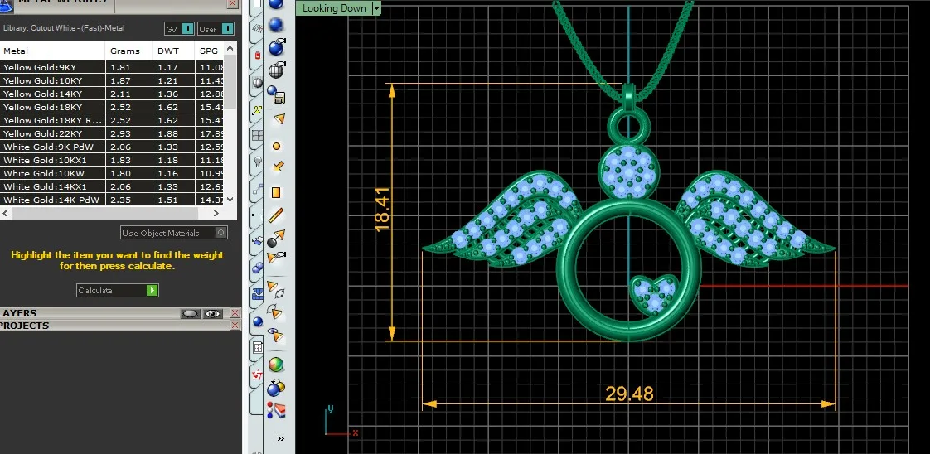Screen dimensions: 930x454
Task: Select the White Gold:14KX1 row
Action: tap(112, 186)
